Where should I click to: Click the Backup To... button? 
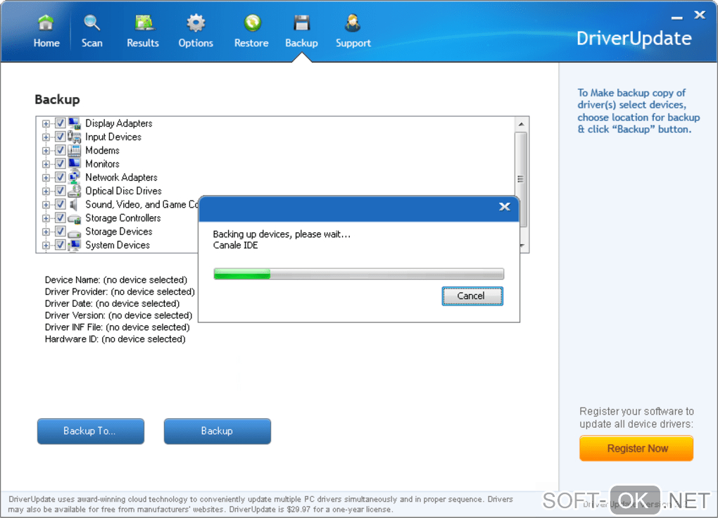[x=91, y=431]
